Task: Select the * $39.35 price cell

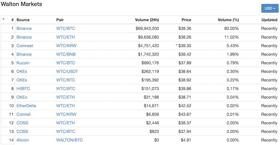Action: point(183,46)
